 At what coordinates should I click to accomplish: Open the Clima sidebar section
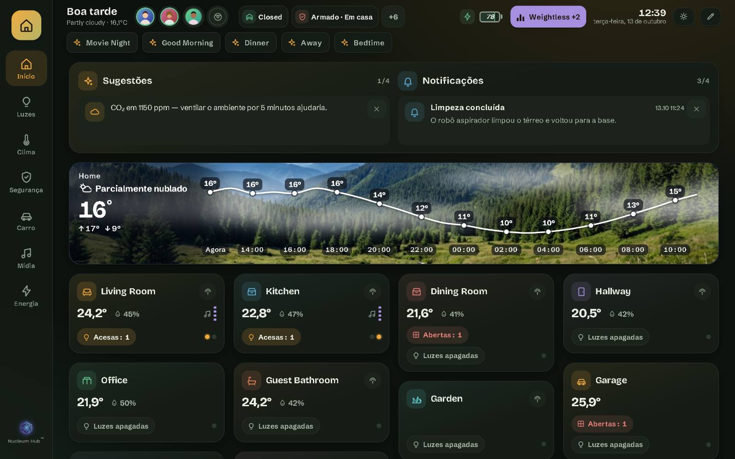coord(26,145)
